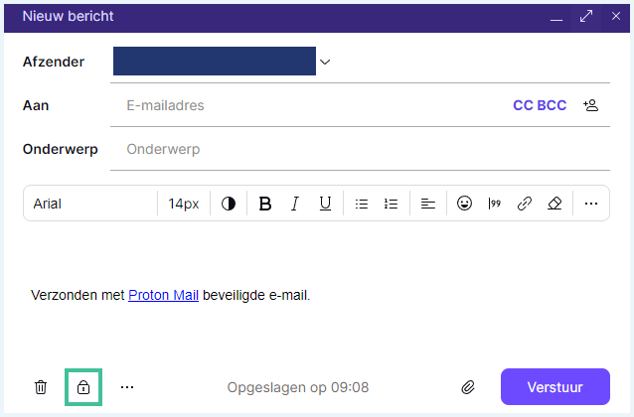Minimize the Nieuw bericht composer
The height and width of the screenshot is (417, 634).
[x=556, y=18]
